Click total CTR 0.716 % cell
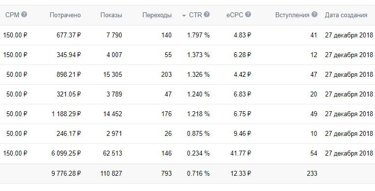This screenshot has height=191, width=375. 198,173
